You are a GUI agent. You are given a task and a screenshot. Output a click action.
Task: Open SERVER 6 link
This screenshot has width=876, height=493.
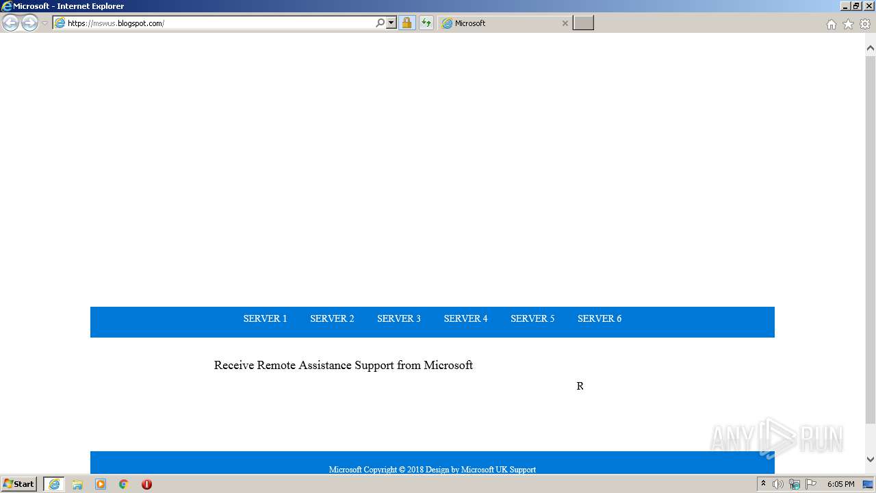point(600,318)
